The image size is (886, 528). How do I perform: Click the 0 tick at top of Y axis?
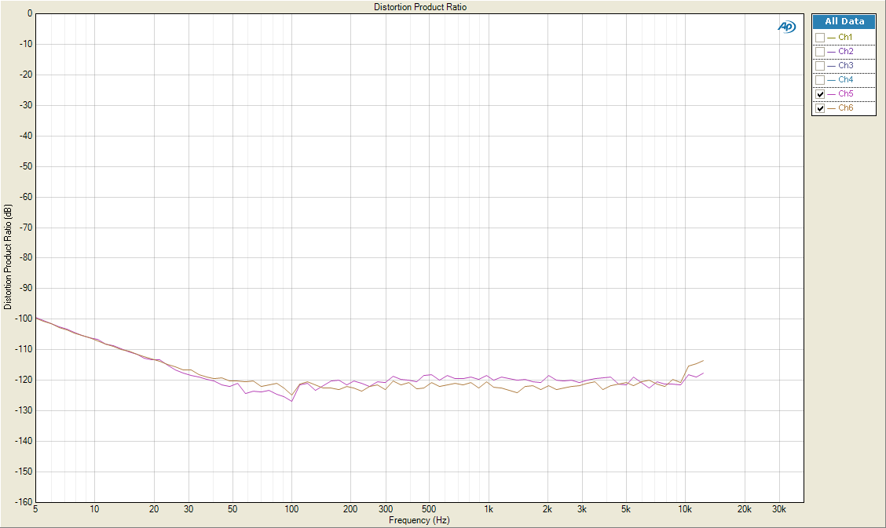click(30, 13)
